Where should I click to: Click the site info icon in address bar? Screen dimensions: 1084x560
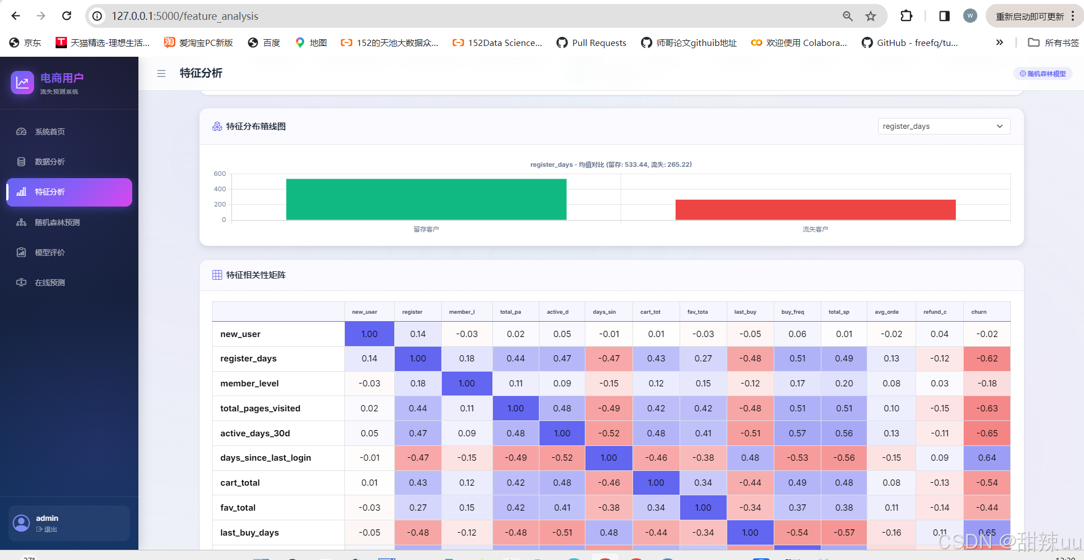point(98,16)
